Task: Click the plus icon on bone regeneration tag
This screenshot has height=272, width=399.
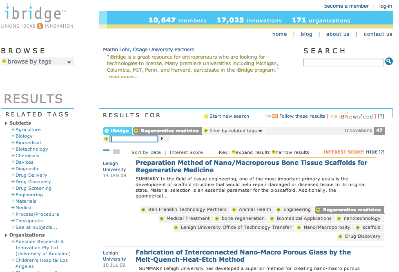Action: coord(217,219)
